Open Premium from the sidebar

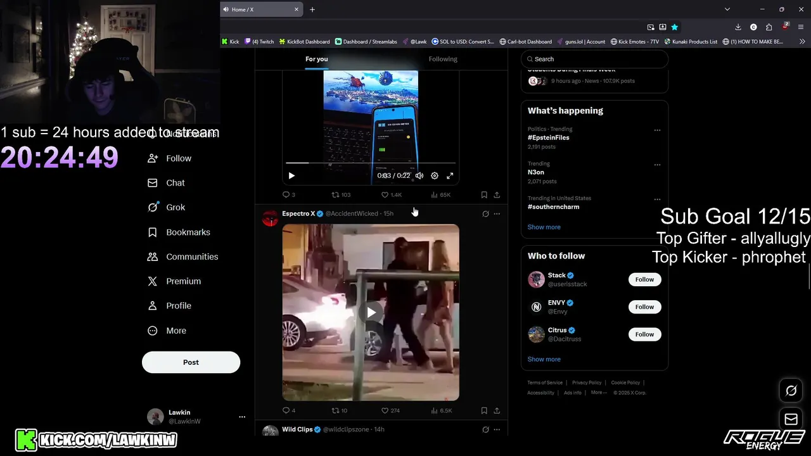pyautogui.click(x=174, y=281)
